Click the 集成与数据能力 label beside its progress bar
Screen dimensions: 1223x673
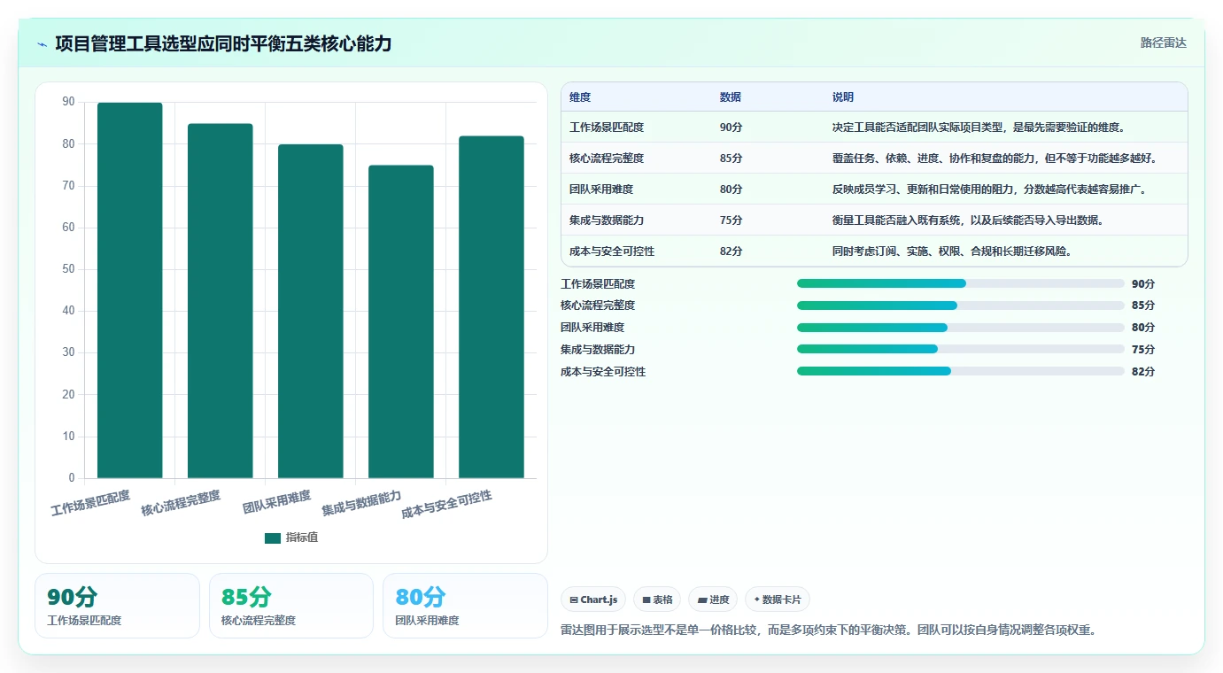point(598,350)
